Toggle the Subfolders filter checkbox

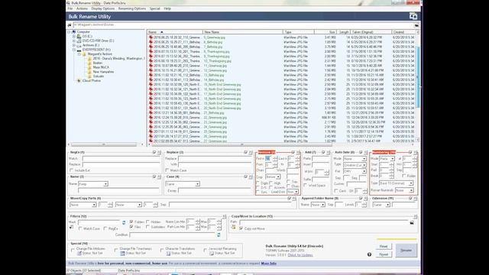point(147,227)
